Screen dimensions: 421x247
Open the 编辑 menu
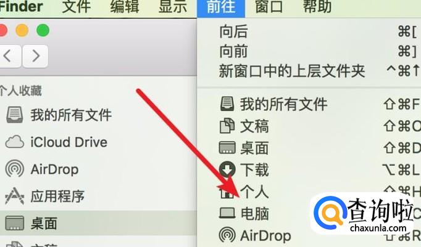(x=125, y=6)
